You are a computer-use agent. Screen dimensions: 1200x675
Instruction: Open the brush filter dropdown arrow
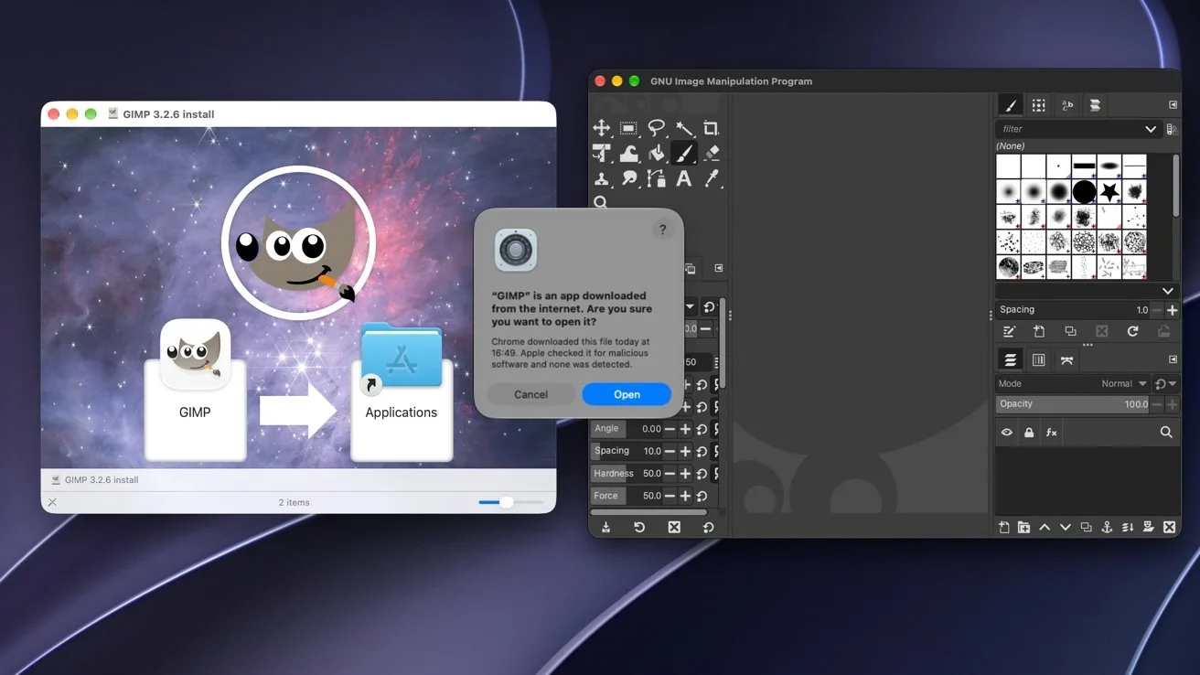pos(1151,129)
